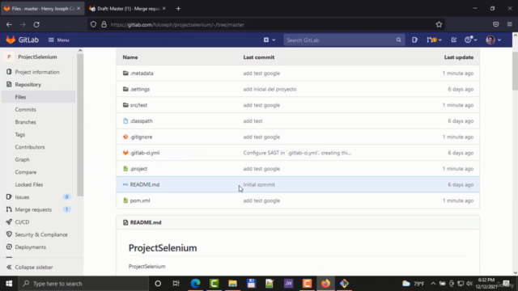
Task: Select Repository in sidebar
Action: click(28, 84)
